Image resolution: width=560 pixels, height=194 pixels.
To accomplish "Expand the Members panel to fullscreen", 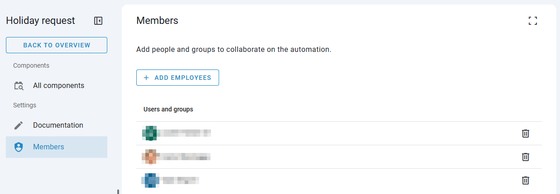I will click(x=533, y=21).
